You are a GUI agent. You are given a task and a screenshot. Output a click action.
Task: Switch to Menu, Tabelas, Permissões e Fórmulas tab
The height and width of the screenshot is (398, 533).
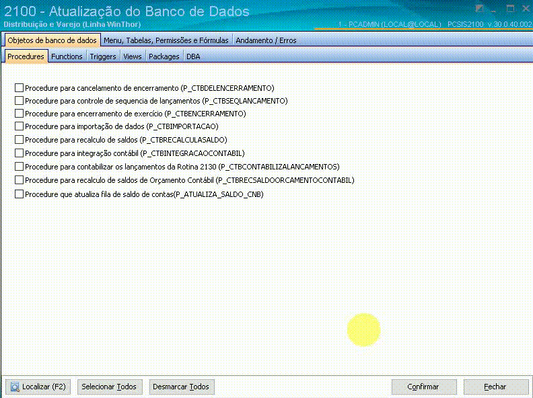coord(166,40)
